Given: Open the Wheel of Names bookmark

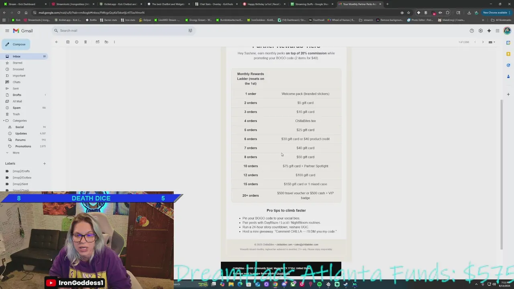Looking at the screenshot, I should (341, 20).
